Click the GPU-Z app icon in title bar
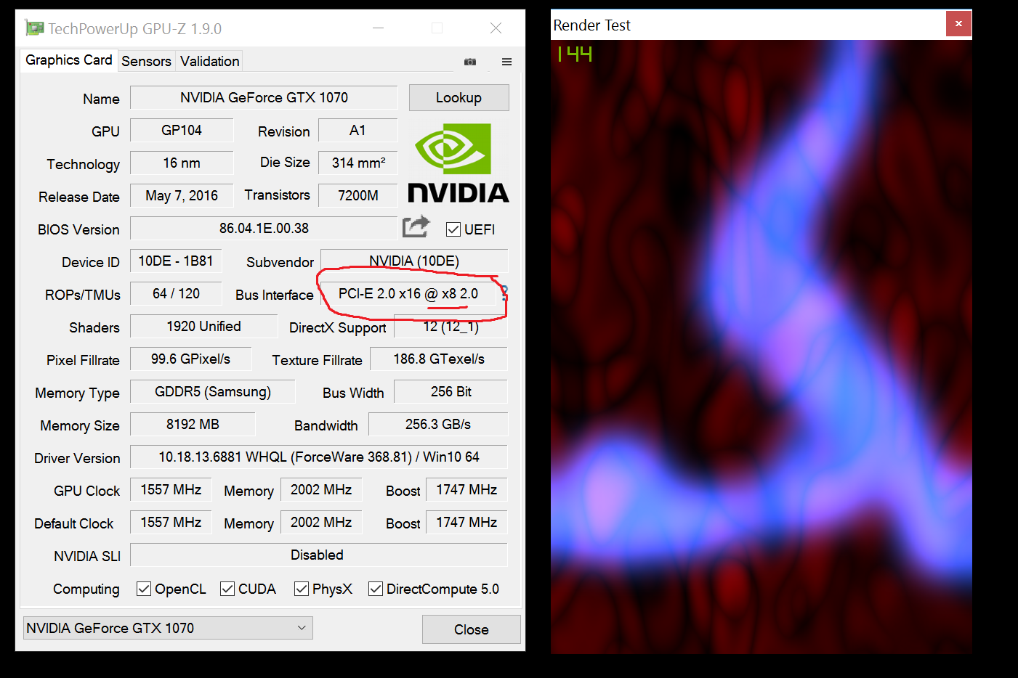 34,28
